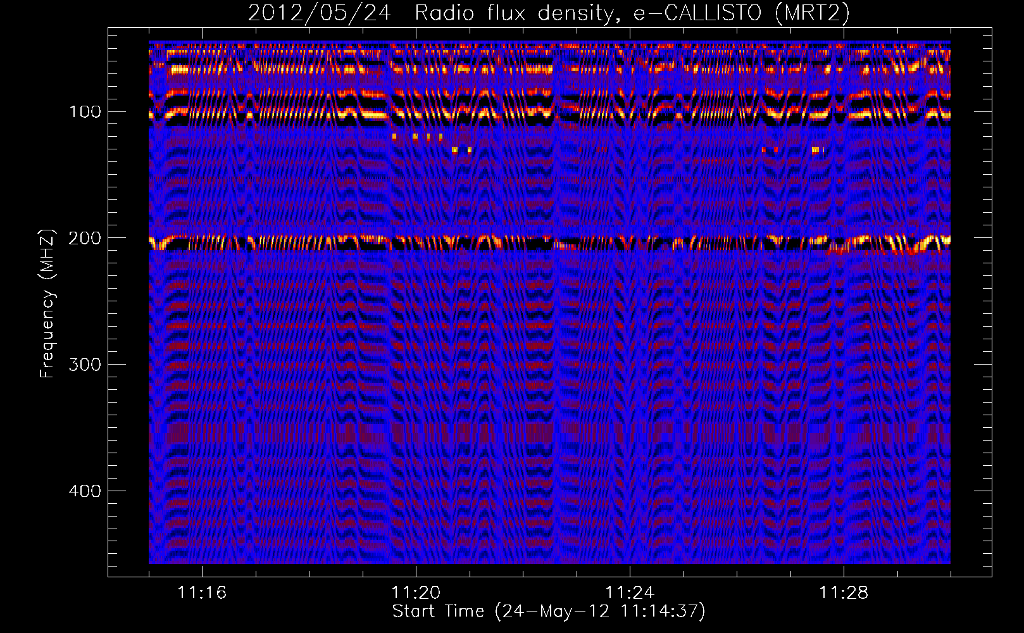Click the '11:20' time axis label
The height and width of the screenshot is (633, 1024).
pyautogui.click(x=416, y=593)
